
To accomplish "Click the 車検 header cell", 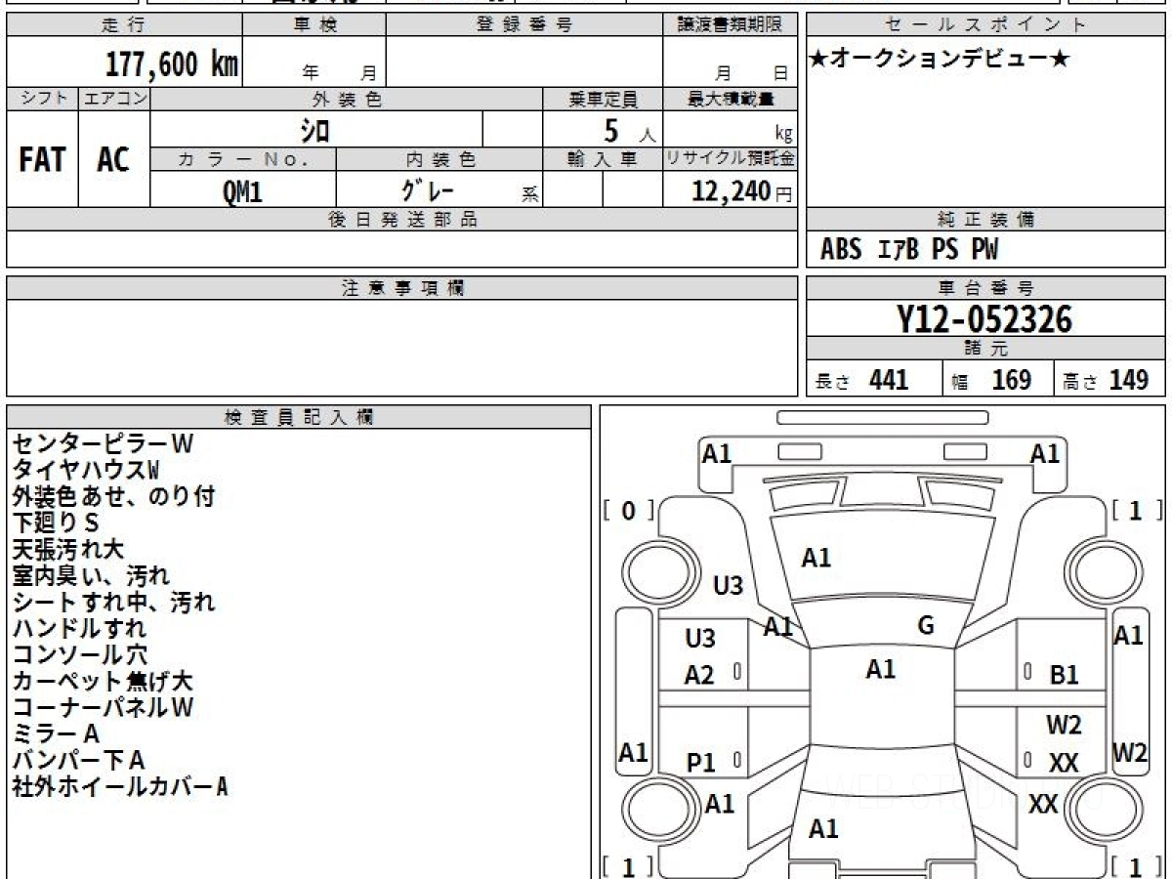I will (313, 25).
